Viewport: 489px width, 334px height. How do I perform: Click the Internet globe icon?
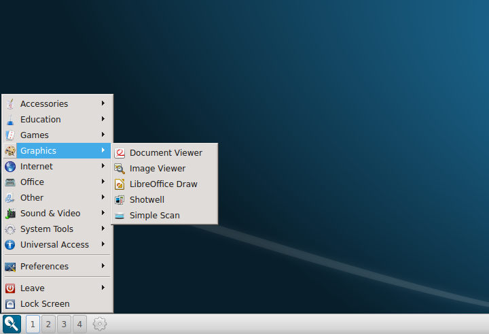click(10, 166)
